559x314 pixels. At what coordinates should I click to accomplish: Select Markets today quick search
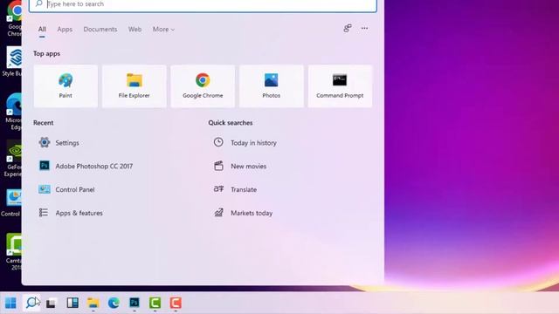pos(243,213)
